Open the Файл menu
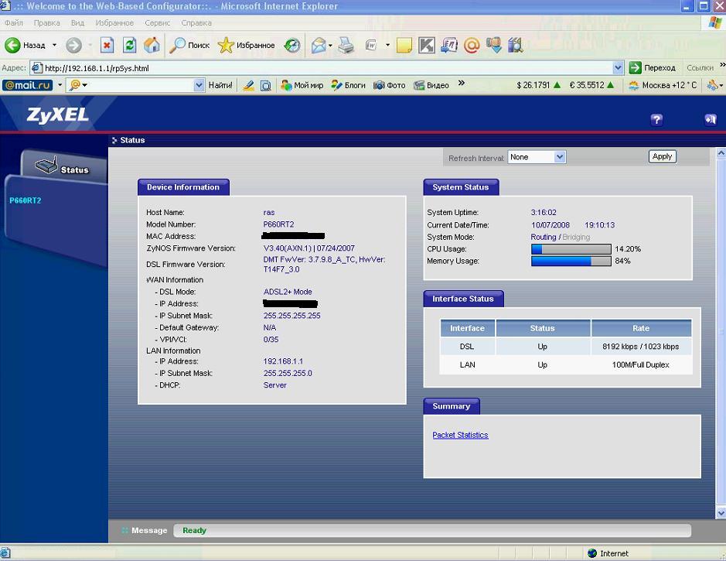Viewport: 726px width, 561px height. click(14, 22)
